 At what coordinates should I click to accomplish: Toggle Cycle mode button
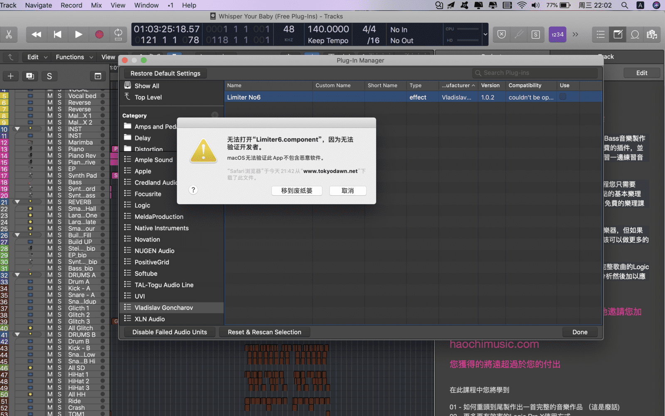click(118, 34)
